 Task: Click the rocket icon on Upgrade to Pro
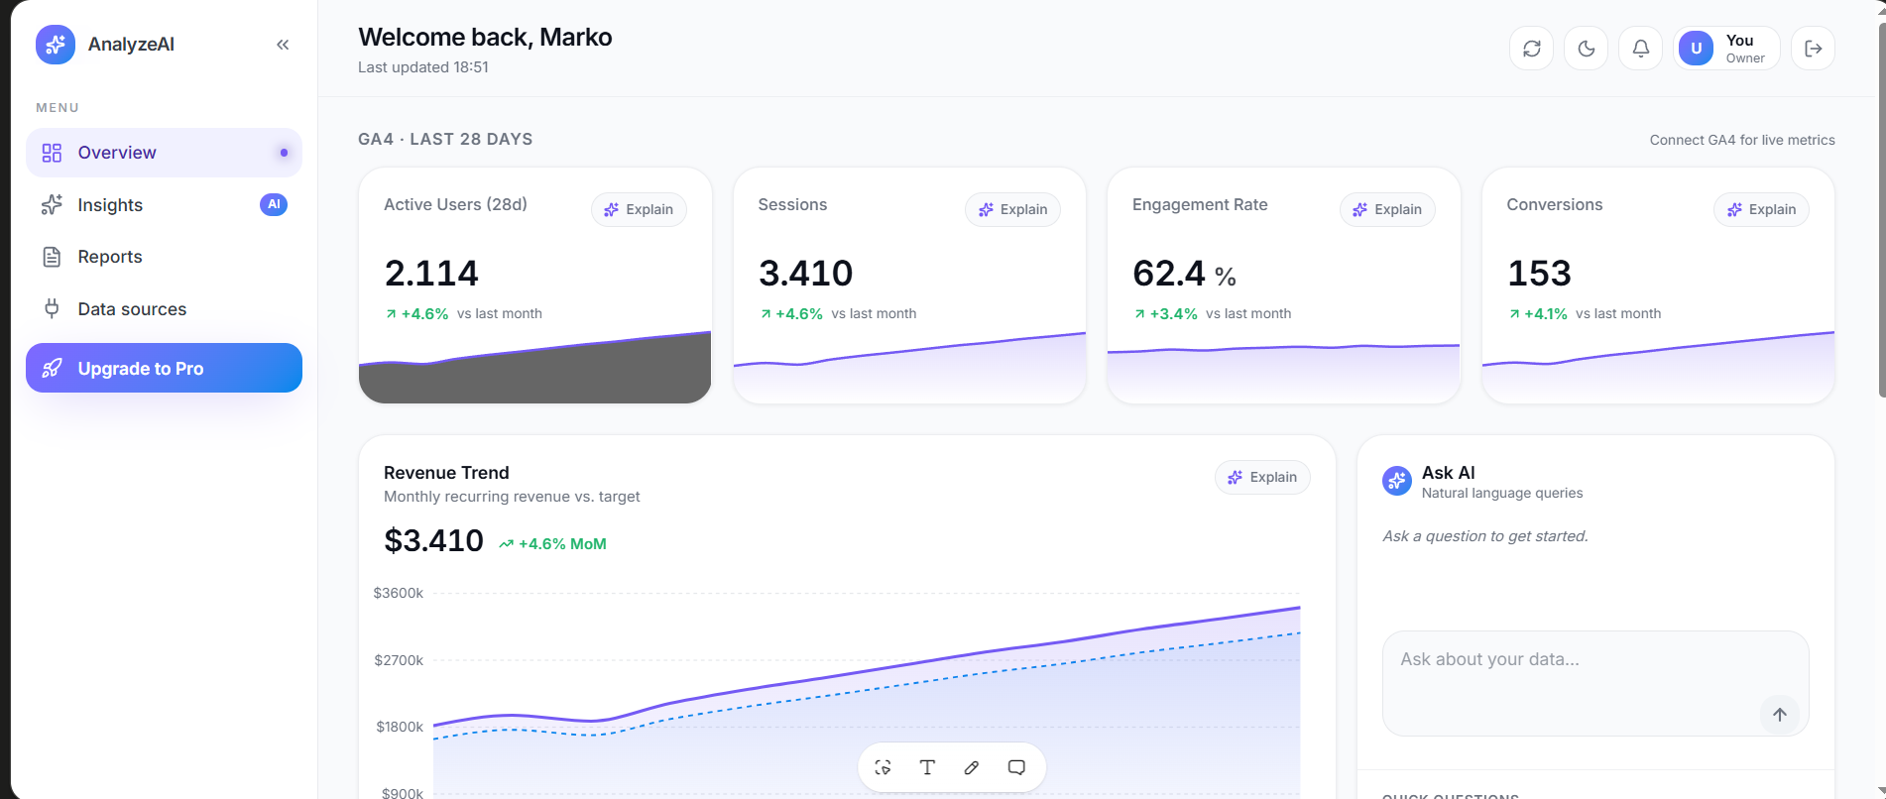coord(52,368)
